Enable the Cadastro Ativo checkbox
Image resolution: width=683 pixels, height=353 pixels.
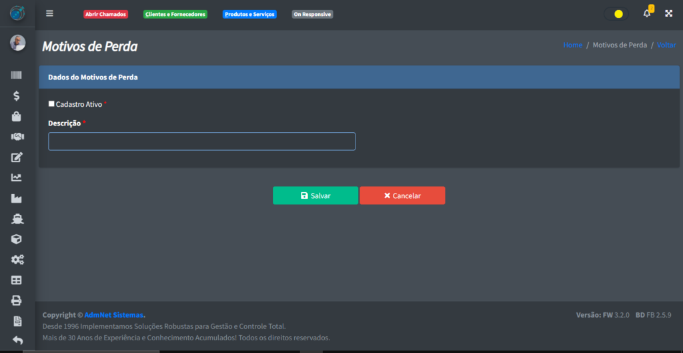(52, 104)
